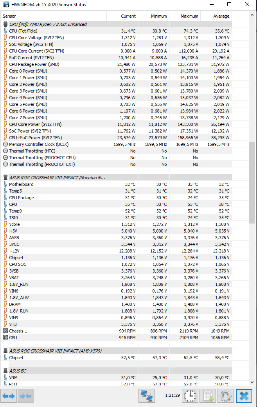Click fan icon beside CPU 915 RPM row
257x407 pixels.
[x=5, y=338]
